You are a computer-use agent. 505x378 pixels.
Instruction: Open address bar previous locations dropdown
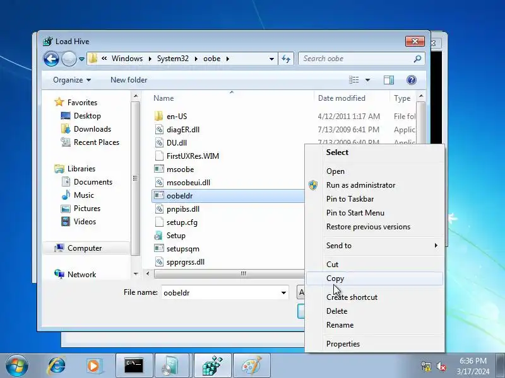pyautogui.click(x=271, y=59)
